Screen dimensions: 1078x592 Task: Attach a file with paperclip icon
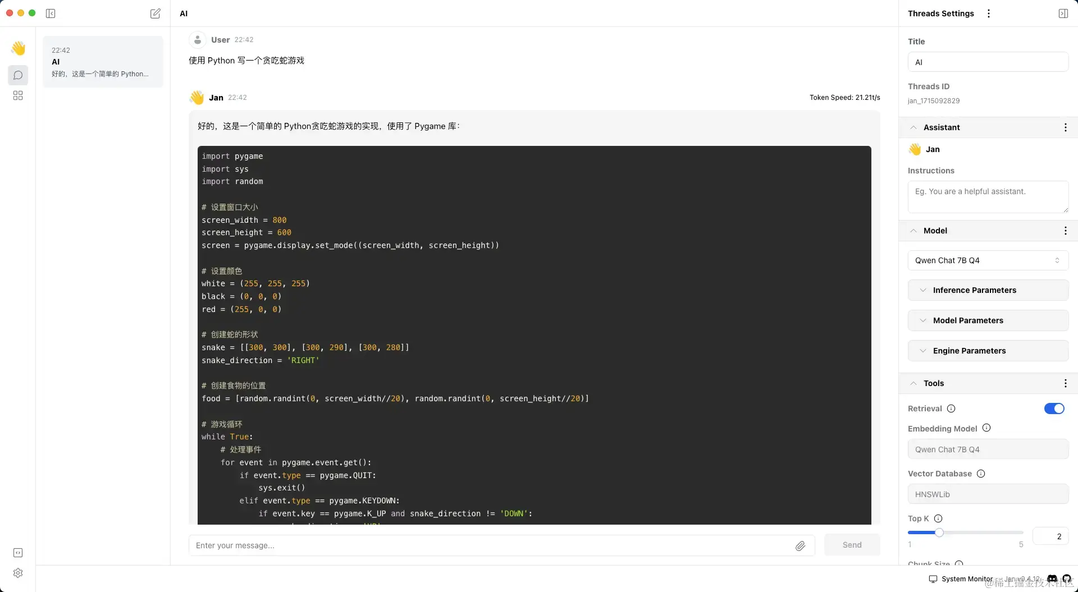[800, 545]
